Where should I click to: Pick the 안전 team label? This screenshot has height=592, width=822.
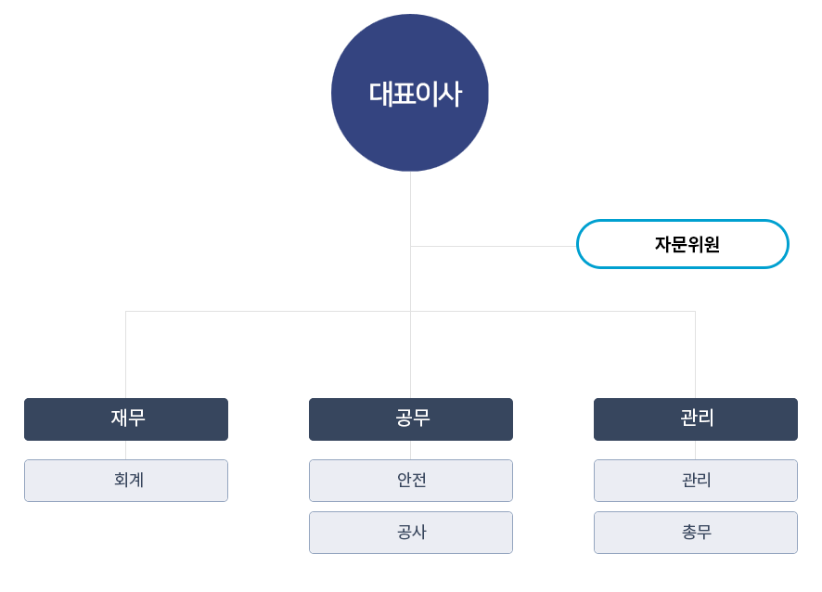point(412,480)
